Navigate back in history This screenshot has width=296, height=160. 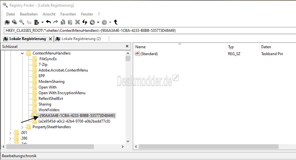(x=92, y=23)
